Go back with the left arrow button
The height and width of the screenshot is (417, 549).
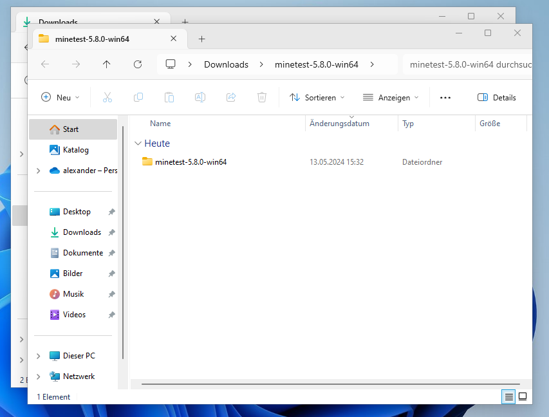[45, 64]
